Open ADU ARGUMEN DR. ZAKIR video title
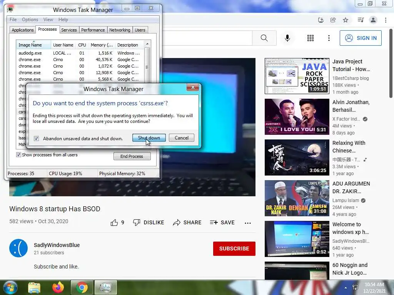The image size is (394, 295). tap(351, 187)
